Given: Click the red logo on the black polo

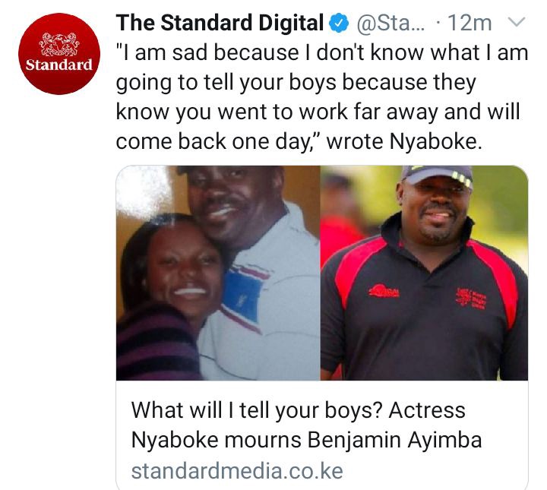Looking at the screenshot, I should coord(384,291).
